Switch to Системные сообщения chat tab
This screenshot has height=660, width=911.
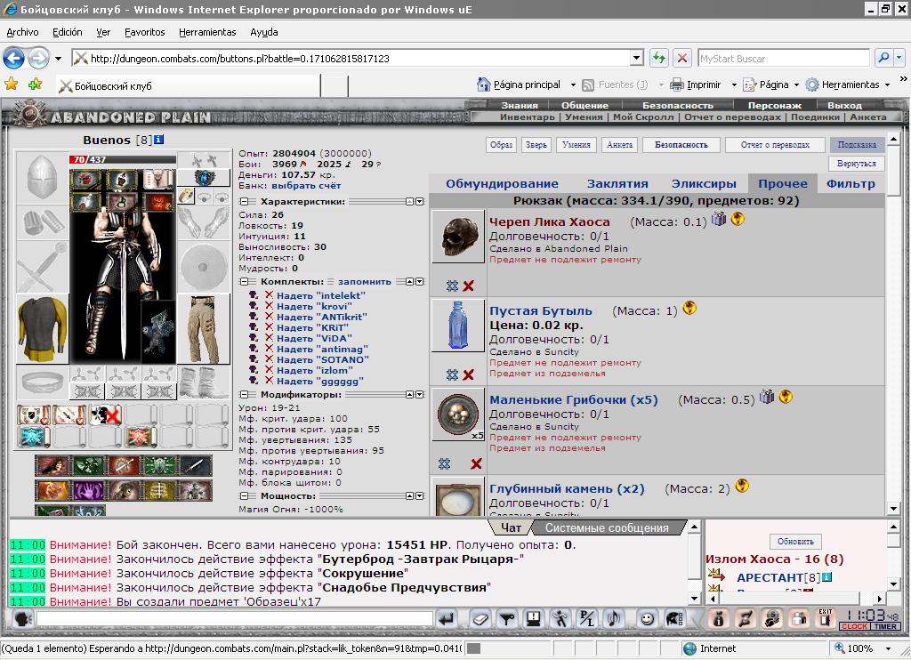607,527
